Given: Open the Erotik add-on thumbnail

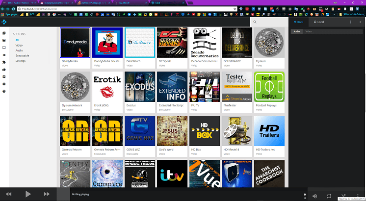Looking at the screenshot, I should (x=107, y=87).
